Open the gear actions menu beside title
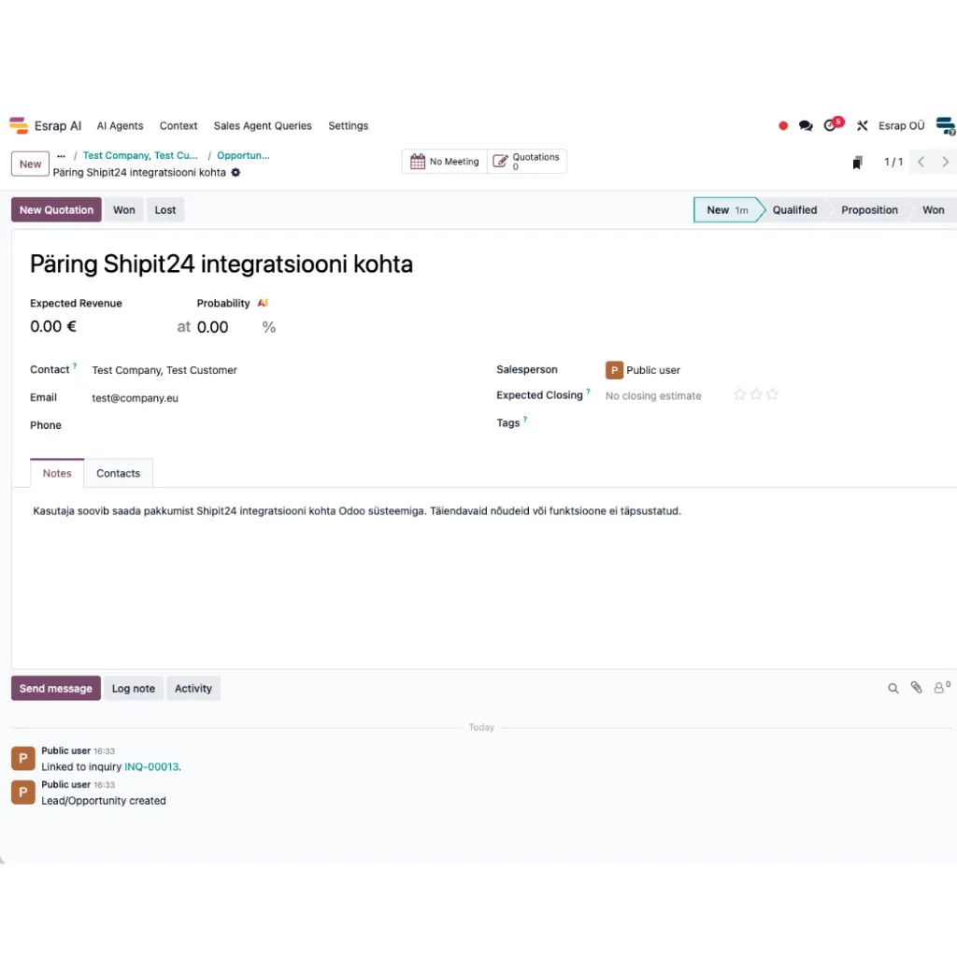Image resolution: width=957 pixels, height=957 pixels. [236, 173]
